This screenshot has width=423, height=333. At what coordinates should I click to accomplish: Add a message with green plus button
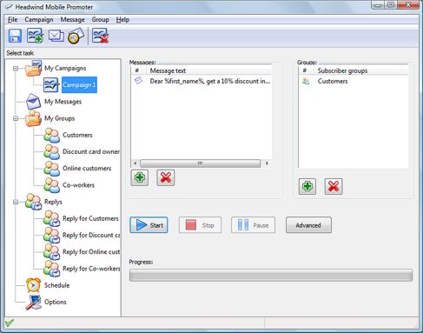pos(140,177)
